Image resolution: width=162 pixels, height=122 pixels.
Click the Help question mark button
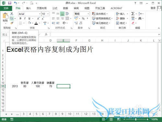(x=135, y=3)
